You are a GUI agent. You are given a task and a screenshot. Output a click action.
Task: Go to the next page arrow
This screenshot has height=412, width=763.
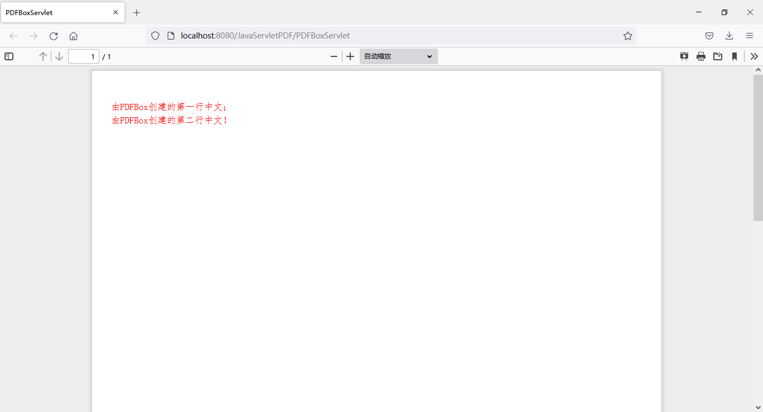[x=59, y=56]
